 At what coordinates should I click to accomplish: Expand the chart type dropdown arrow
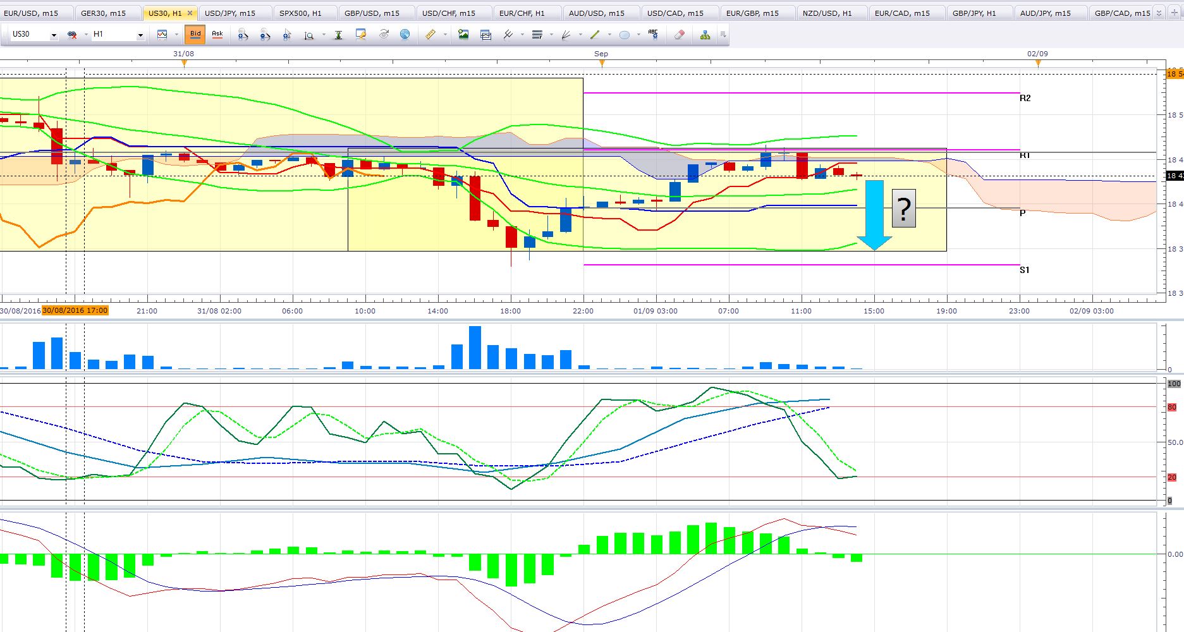pyautogui.click(x=176, y=35)
